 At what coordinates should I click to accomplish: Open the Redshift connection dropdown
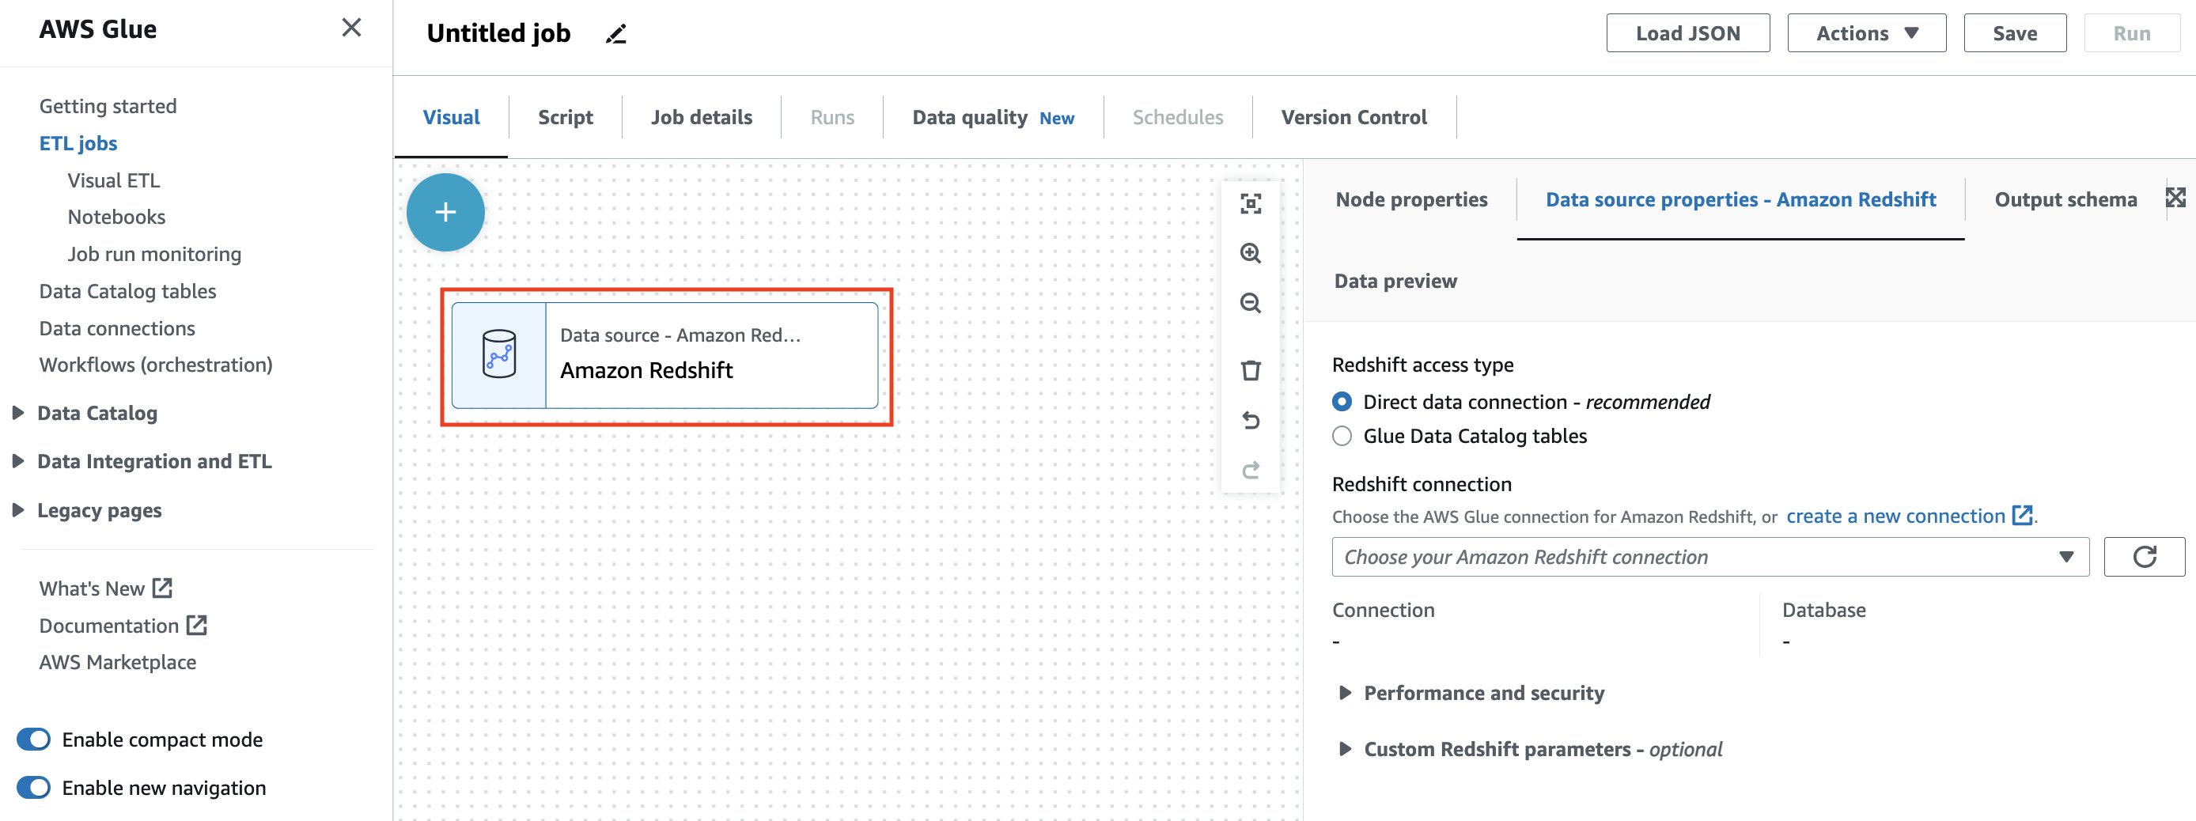pos(1710,557)
